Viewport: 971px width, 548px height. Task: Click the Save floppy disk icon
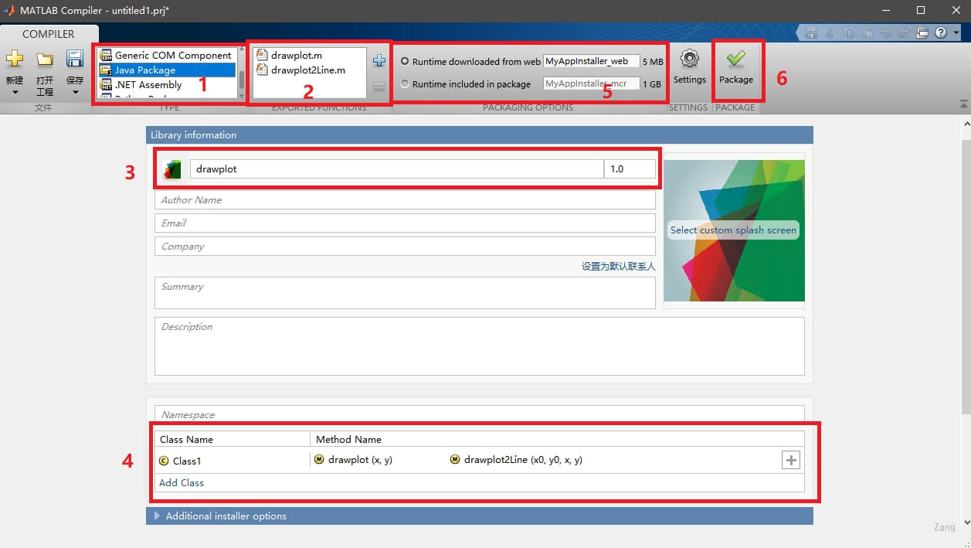75,60
